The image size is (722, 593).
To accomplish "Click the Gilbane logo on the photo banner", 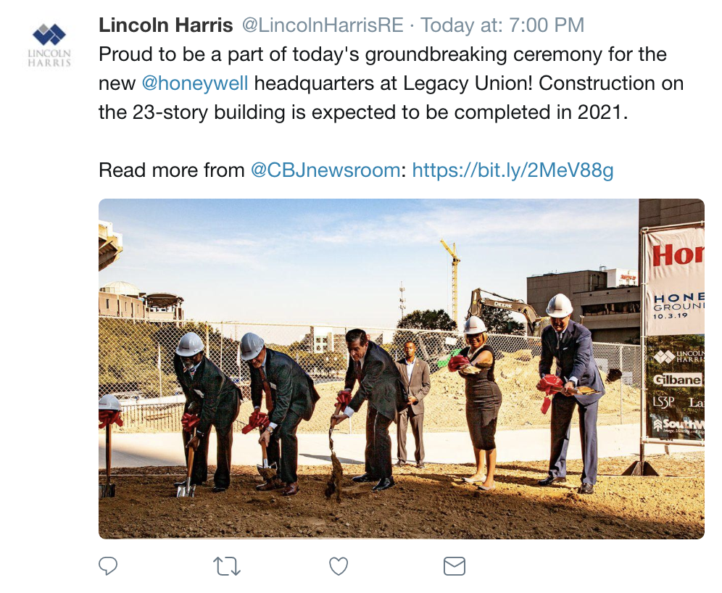I will pos(677,380).
